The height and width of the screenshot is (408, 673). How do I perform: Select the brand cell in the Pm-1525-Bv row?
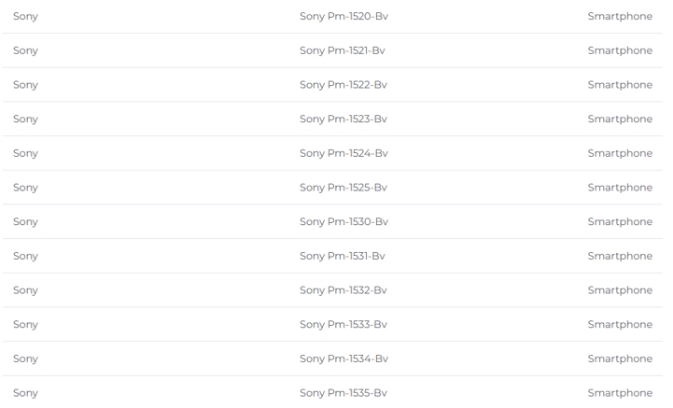pos(25,188)
